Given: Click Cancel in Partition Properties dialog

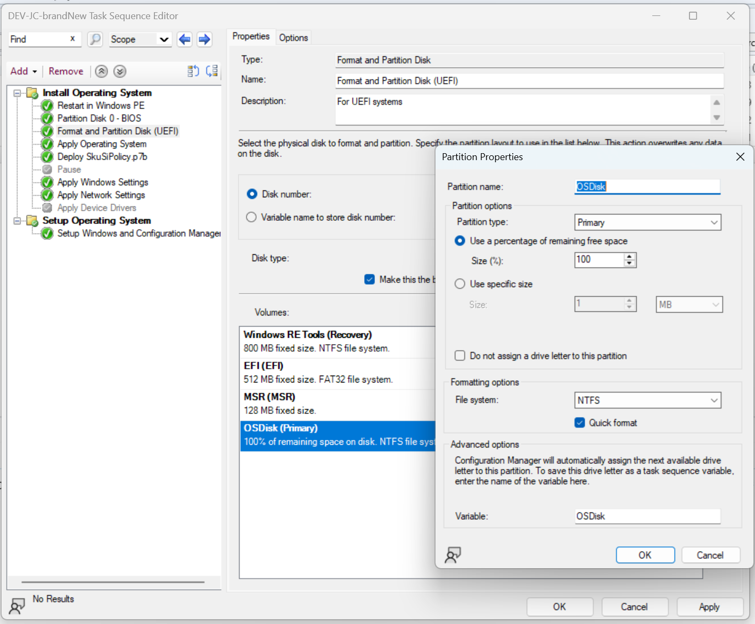Looking at the screenshot, I should click(710, 555).
